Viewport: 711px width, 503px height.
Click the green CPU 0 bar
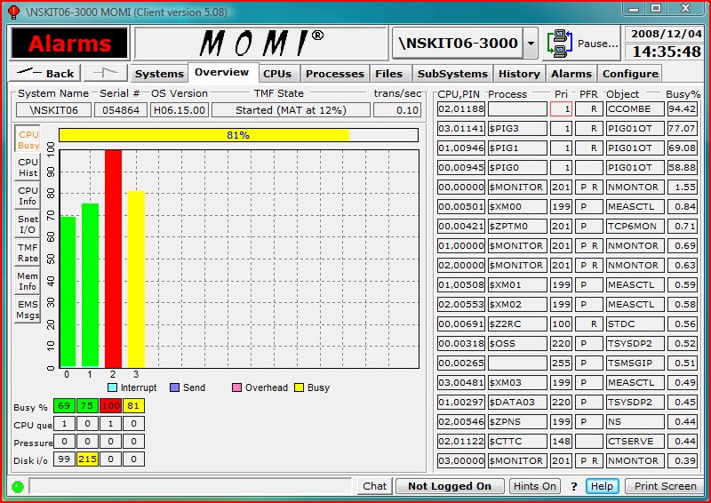68,291
